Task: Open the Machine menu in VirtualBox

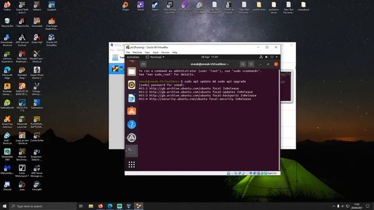Action: pyautogui.click(x=137, y=52)
